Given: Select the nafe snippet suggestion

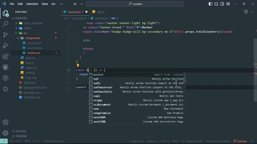Looking at the screenshot, I should pyautogui.click(x=136, y=83).
